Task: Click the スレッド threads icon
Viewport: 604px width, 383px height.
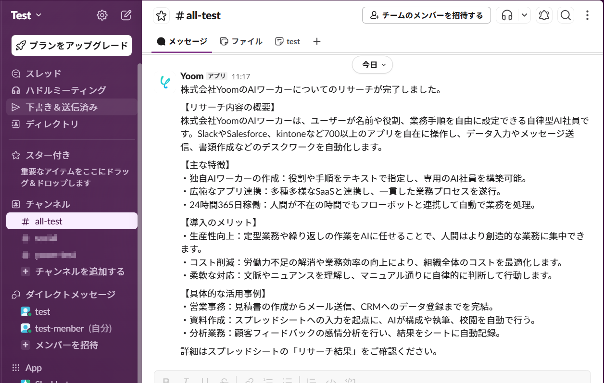Action: 16,74
